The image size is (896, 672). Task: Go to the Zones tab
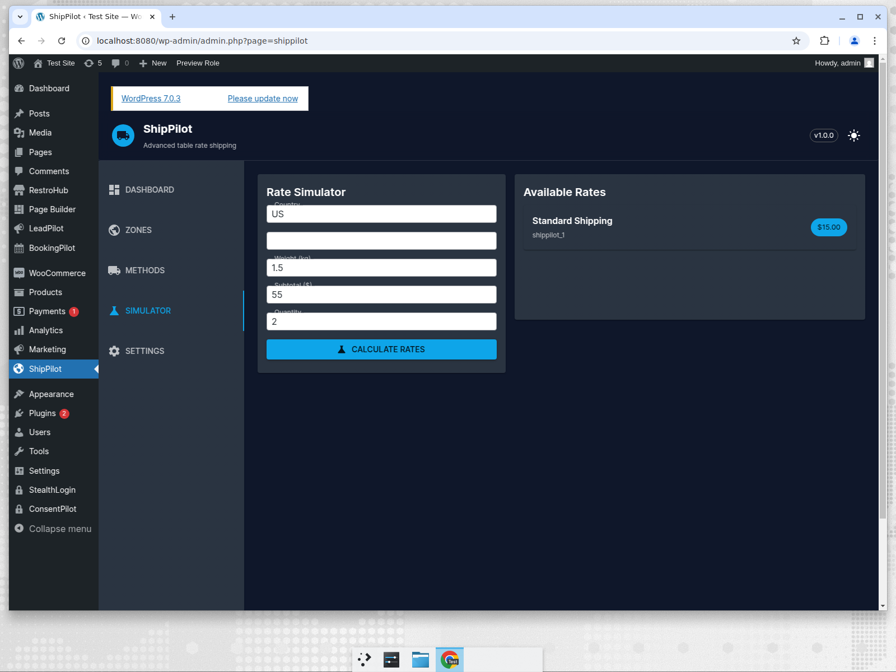click(171, 230)
